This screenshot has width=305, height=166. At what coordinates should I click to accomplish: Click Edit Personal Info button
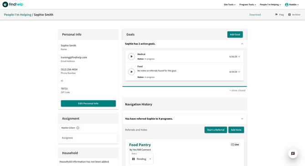pos(88,103)
